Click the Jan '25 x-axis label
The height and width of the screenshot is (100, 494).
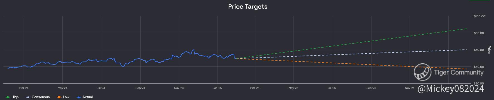coord(217,88)
